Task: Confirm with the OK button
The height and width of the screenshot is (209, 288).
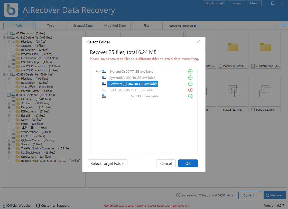Action: [x=188, y=164]
